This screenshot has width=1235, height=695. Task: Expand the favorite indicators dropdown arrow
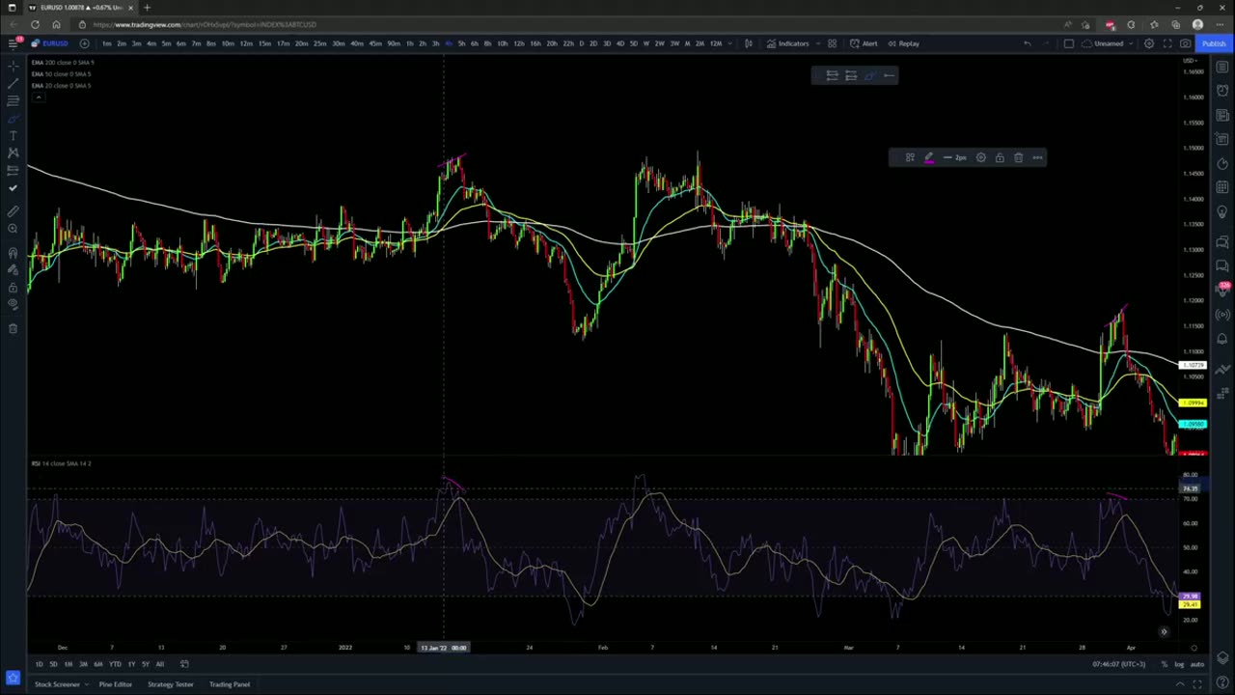point(819,43)
